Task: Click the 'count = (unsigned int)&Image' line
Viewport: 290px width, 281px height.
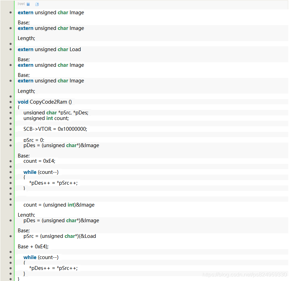Action: (x=59, y=205)
